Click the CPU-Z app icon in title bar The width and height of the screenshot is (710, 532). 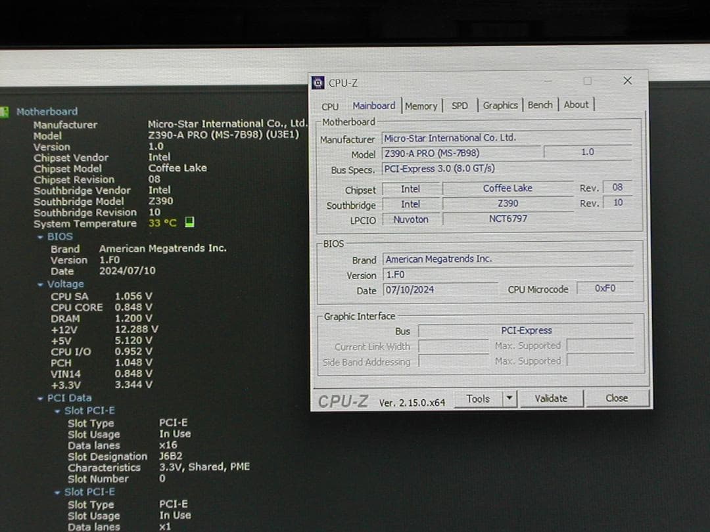318,83
